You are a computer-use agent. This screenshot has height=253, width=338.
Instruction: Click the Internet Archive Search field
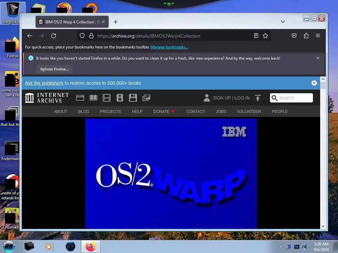coord(291,98)
